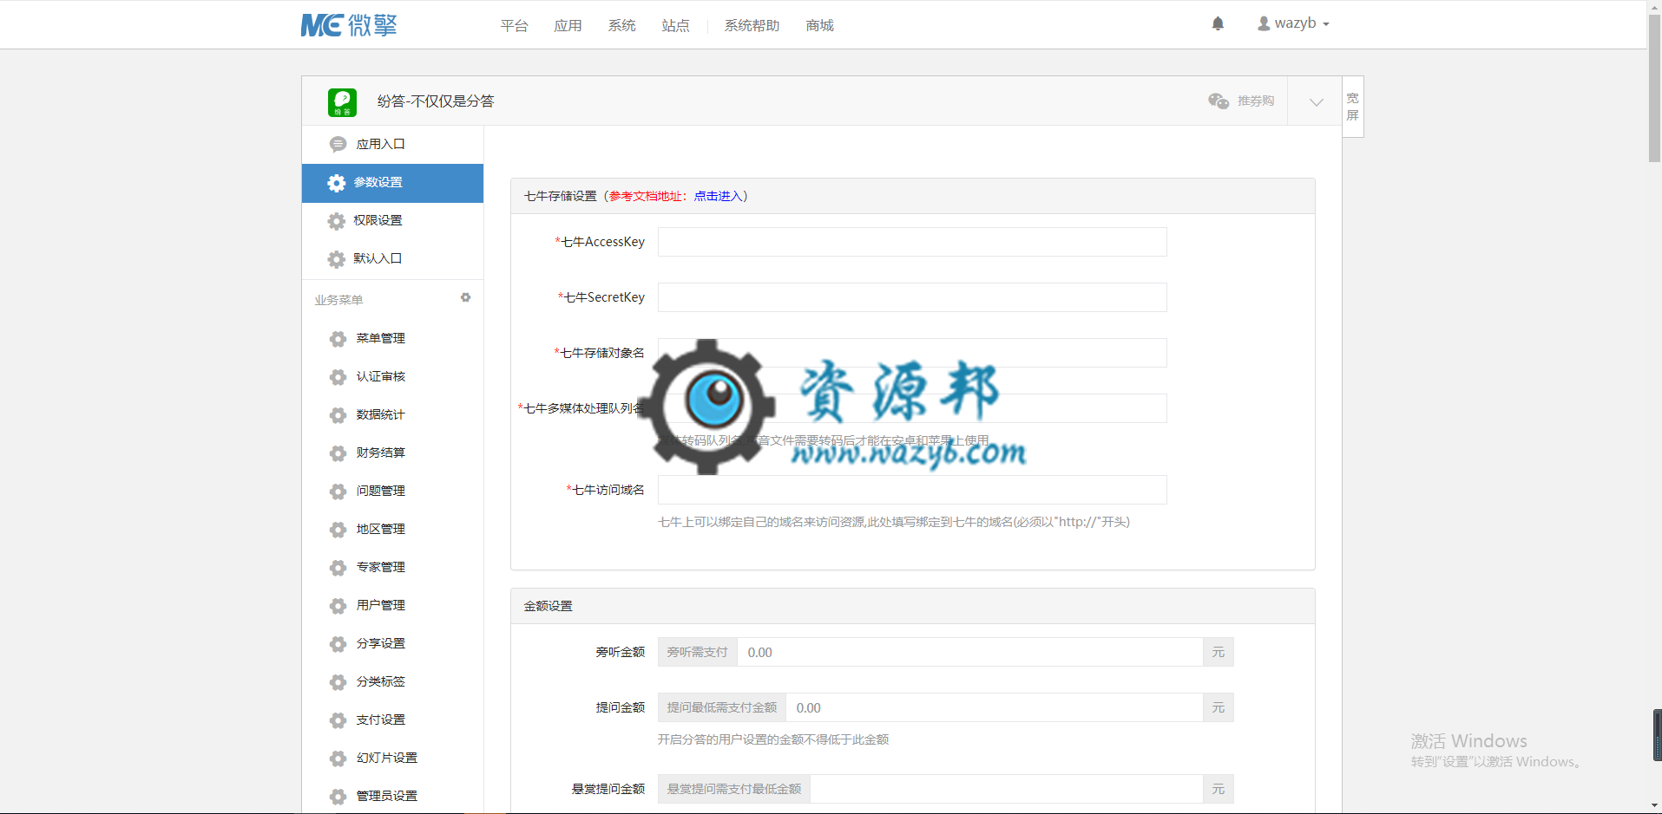Select 权限设置 in the sidebar
Image resolution: width=1662 pixels, height=814 pixels.
tap(392, 221)
